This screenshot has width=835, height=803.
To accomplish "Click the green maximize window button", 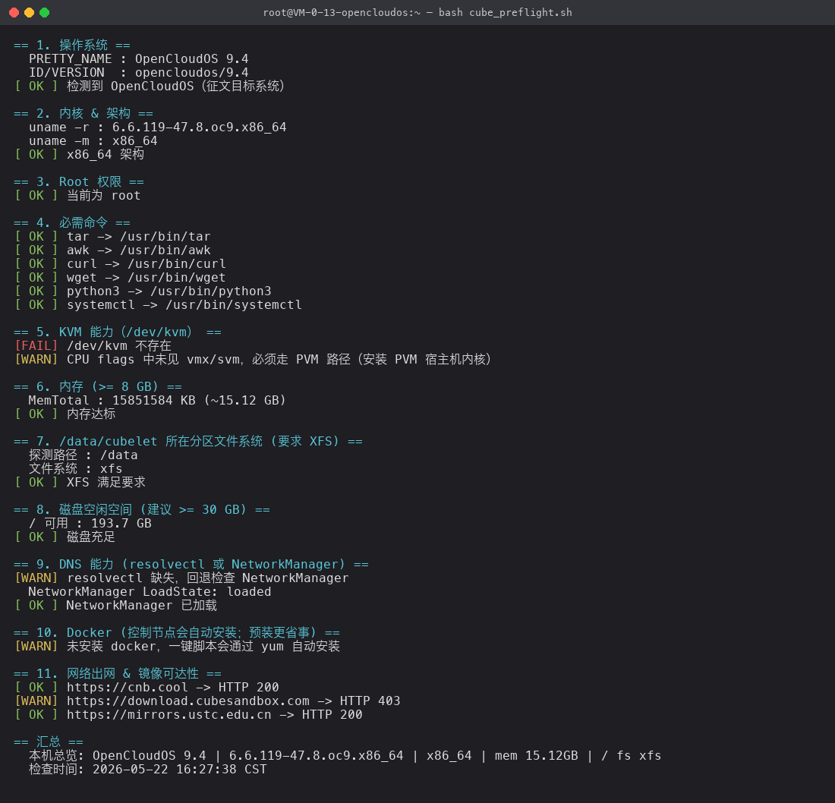I will [x=45, y=12].
